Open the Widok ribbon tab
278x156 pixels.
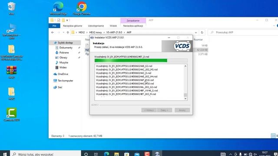(x=113, y=26)
